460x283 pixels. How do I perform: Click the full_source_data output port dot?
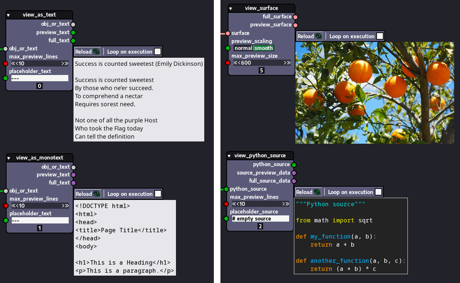[294, 181]
